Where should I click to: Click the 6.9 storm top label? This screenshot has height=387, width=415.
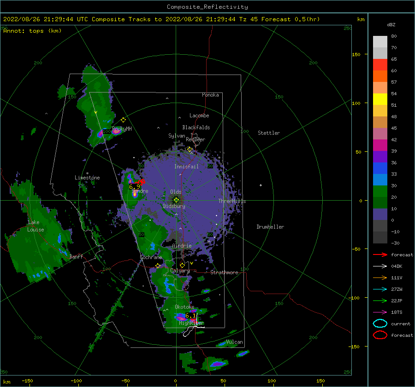[135, 187]
